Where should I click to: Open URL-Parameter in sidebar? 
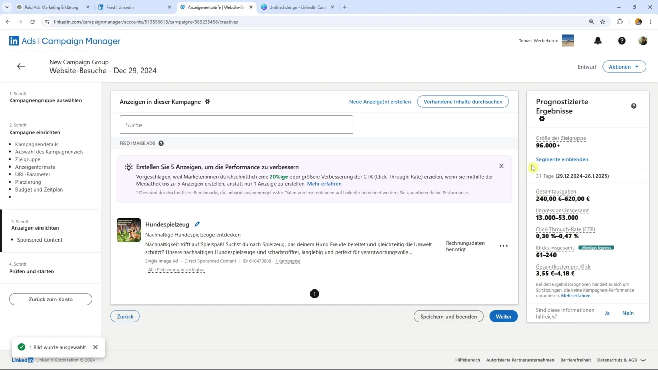click(x=33, y=174)
